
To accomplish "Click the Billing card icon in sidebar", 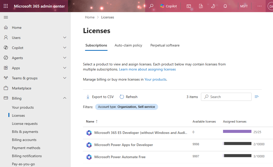I will 6,98.
